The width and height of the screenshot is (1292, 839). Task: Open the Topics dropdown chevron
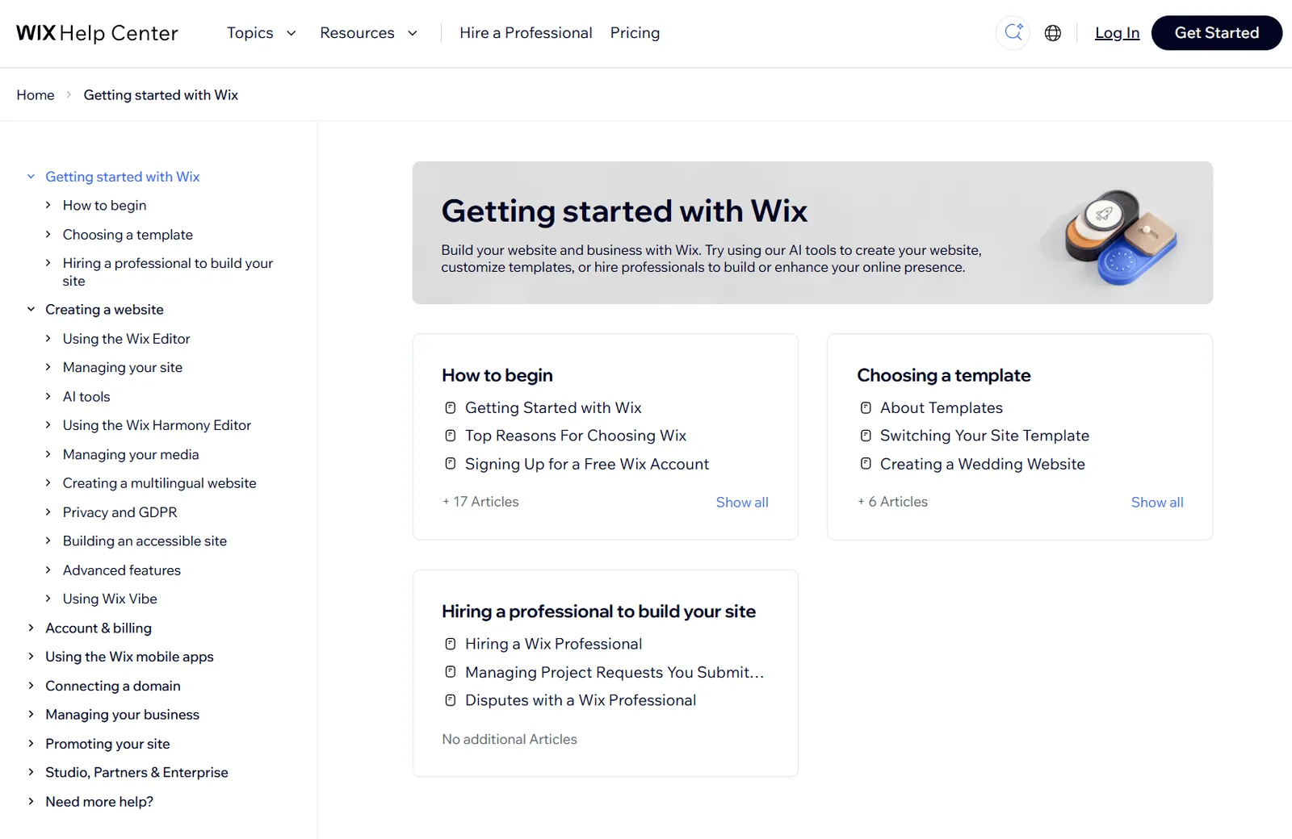point(292,33)
